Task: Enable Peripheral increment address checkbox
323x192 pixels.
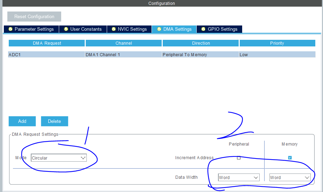Action: (x=239, y=158)
